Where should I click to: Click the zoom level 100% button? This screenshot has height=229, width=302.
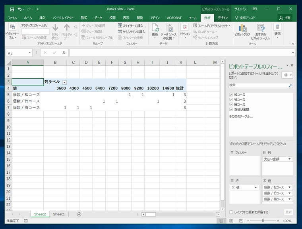(x=287, y=221)
